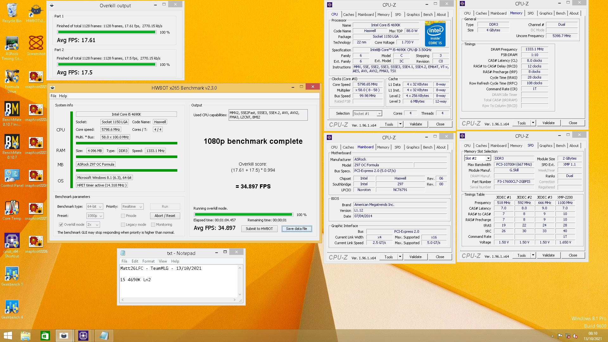This screenshot has height=342, width=608.
Task: Open Core Temp desktop icon
Action: click(12, 210)
